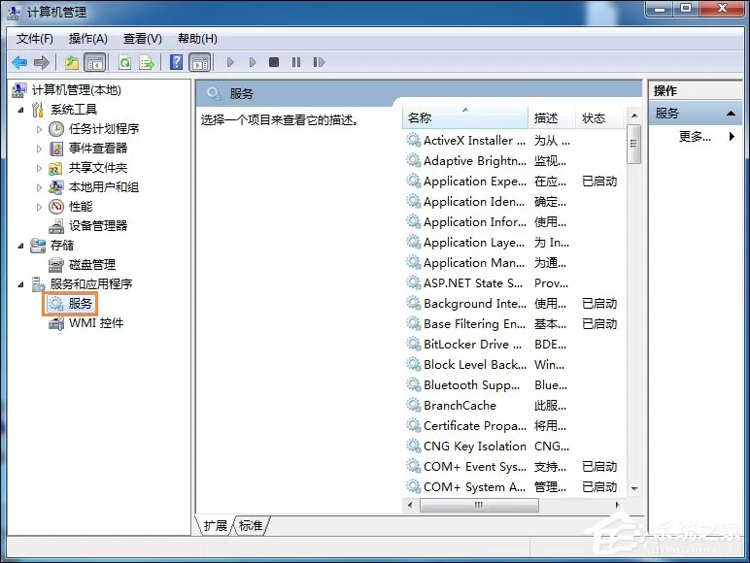
Task: Switch to the 扩展 tab
Action: (216, 526)
